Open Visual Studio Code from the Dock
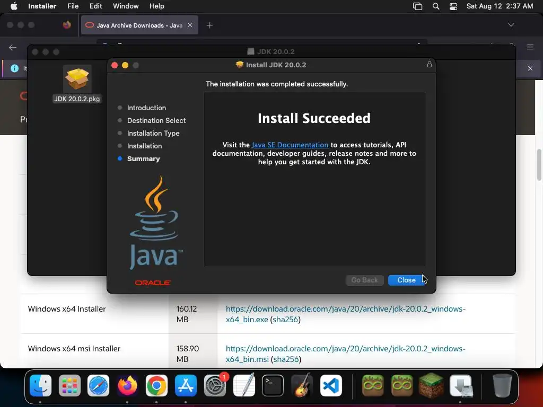 pos(331,385)
